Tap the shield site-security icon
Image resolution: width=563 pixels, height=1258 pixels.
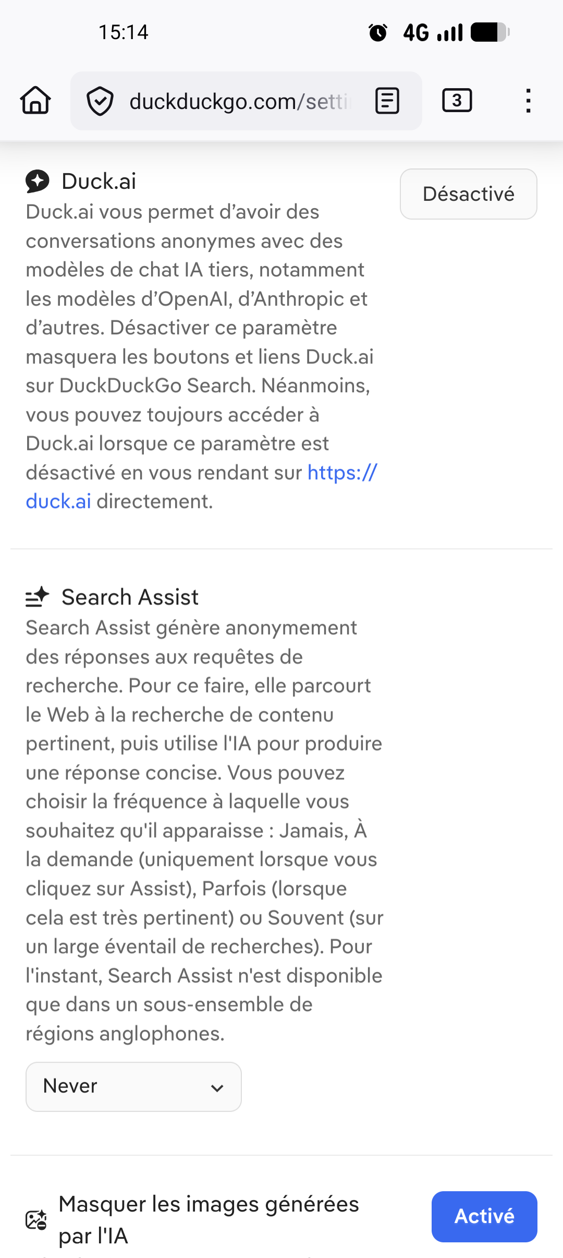[x=100, y=101]
